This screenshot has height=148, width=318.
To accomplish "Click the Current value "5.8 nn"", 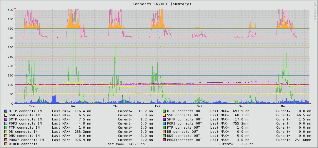I will point(147,115).
